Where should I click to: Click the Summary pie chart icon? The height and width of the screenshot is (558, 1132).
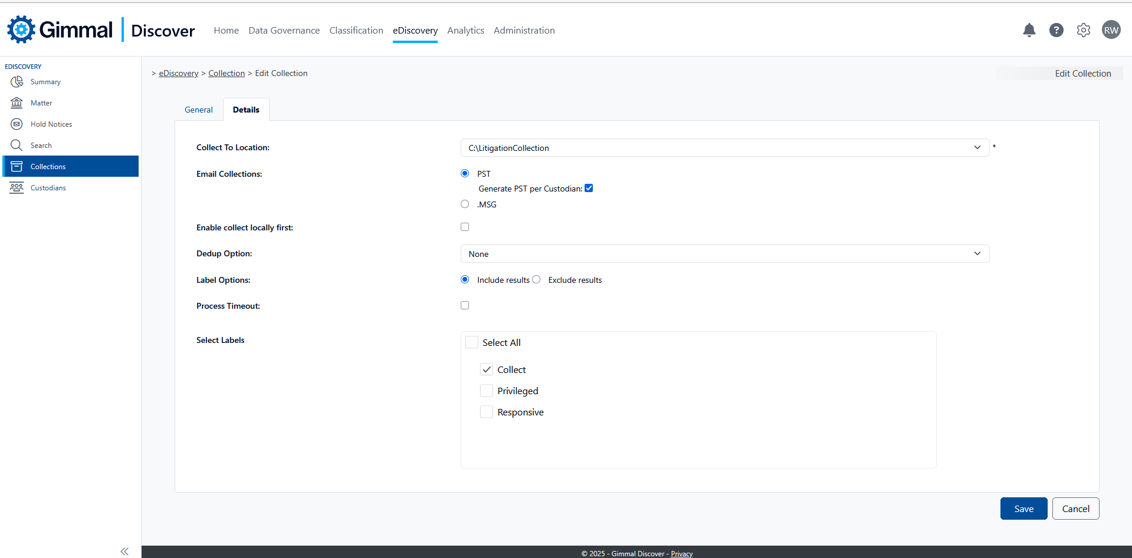coord(17,82)
